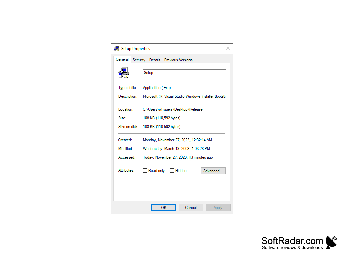The image size is (345, 258).
Task: Click the Microsoft (R) Visual Studio description text
Action: click(184, 96)
